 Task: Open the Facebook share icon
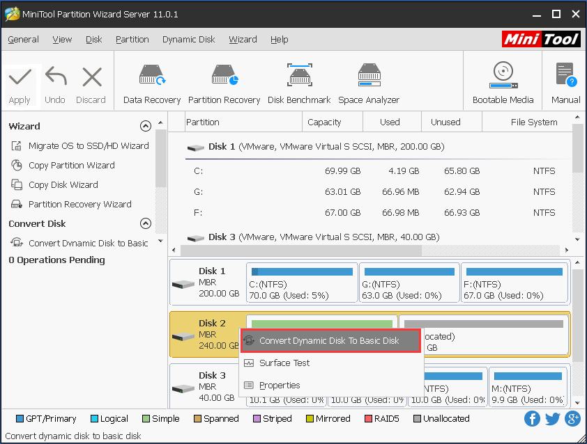[x=532, y=418]
